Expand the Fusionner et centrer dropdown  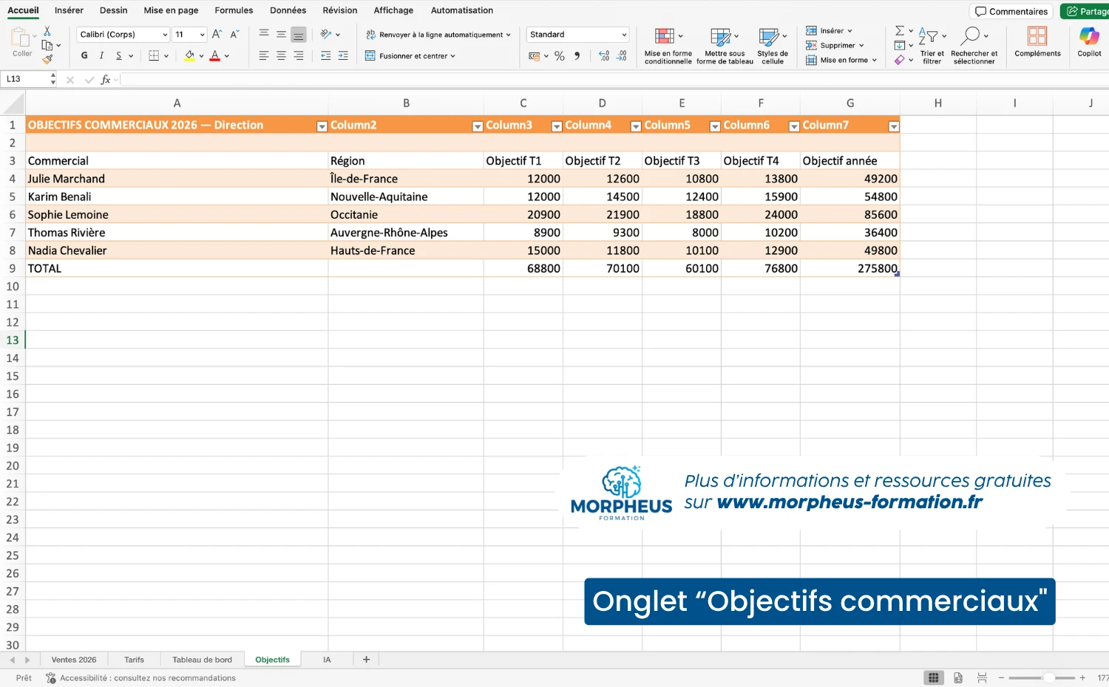453,56
